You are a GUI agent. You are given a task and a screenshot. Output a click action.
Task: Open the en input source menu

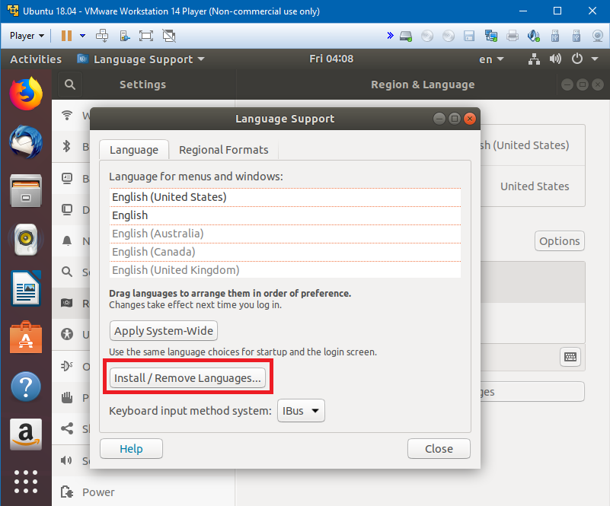pos(491,59)
